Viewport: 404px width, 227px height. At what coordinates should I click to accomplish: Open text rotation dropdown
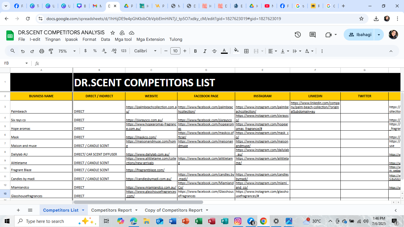[x=309, y=51]
